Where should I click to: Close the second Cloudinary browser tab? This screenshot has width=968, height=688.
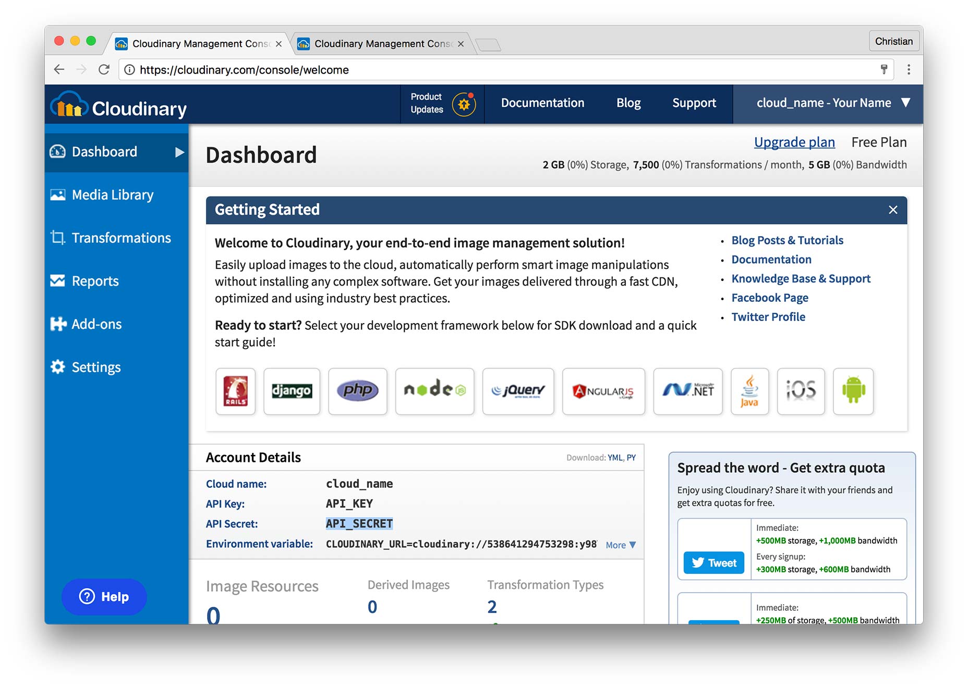pyautogui.click(x=461, y=44)
